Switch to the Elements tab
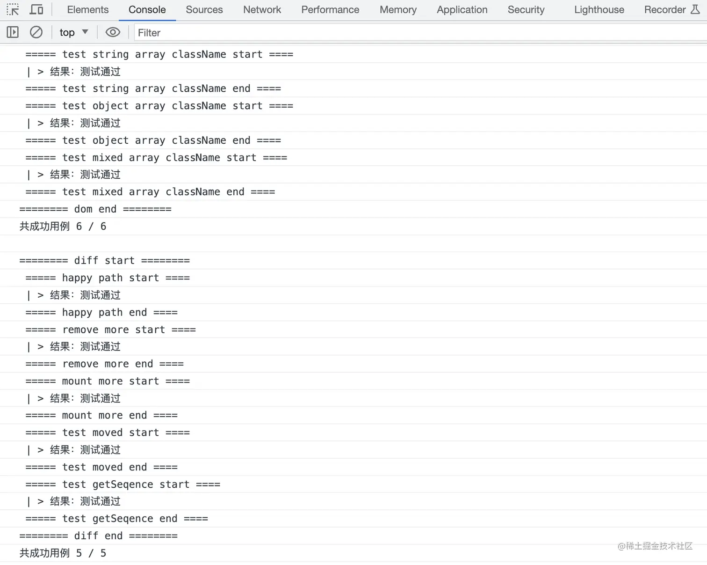 (88, 10)
